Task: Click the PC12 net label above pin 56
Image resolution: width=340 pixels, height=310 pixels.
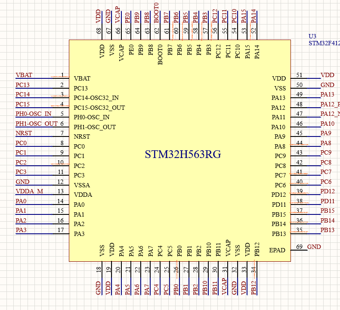Action: click(x=215, y=16)
